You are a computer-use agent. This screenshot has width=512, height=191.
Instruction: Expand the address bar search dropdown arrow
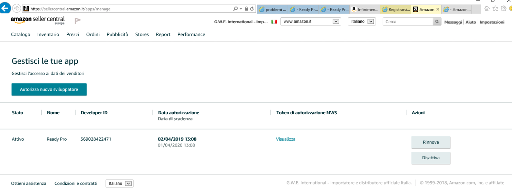coord(241,9)
